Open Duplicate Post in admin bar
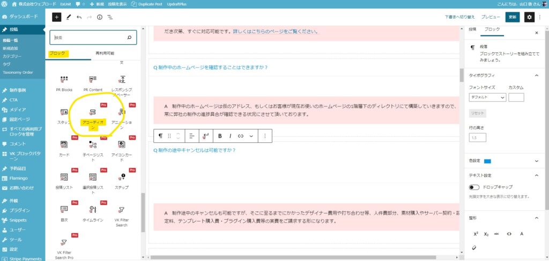This screenshot has height=261, width=549. point(146,4)
